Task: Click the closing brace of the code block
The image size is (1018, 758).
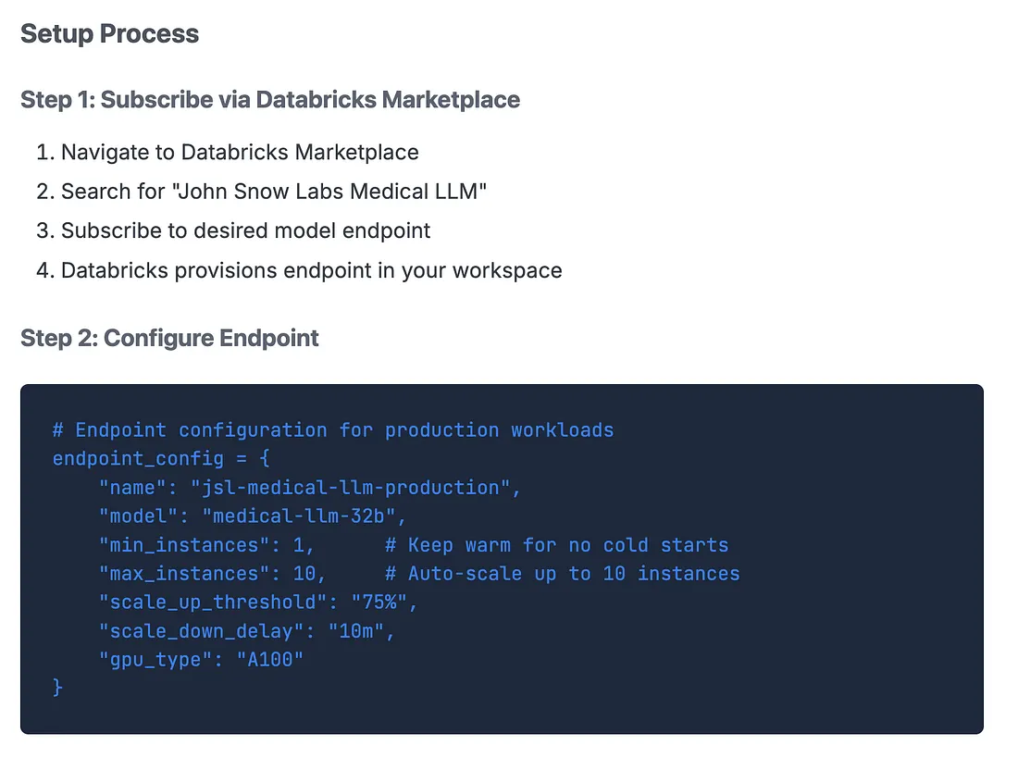Action: [x=57, y=689]
